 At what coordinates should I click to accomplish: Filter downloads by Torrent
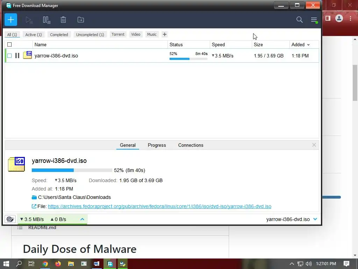pyautogui.click(x=118, y=34)
